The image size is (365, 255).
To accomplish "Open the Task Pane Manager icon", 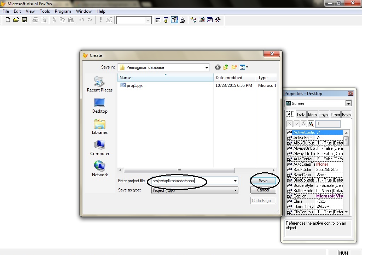I will [x=210, y=20].
